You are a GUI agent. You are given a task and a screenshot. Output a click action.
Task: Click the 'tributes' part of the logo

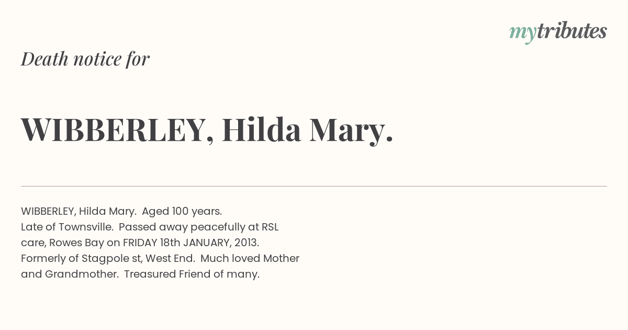572,31
